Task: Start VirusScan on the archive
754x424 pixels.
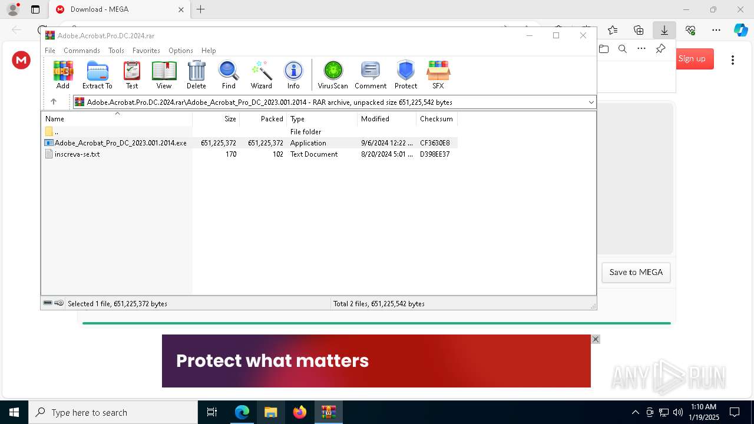Action: [333, 75]
